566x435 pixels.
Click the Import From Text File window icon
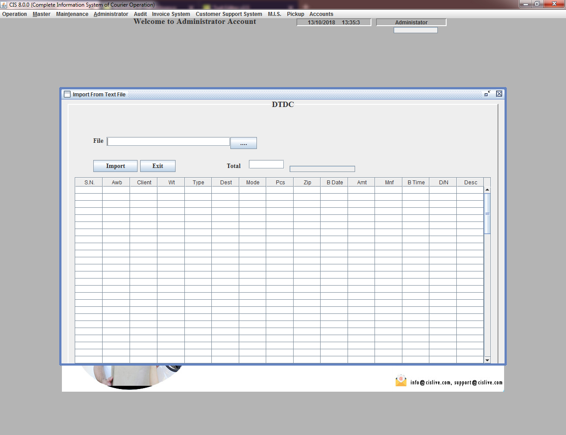pos(67,94)
